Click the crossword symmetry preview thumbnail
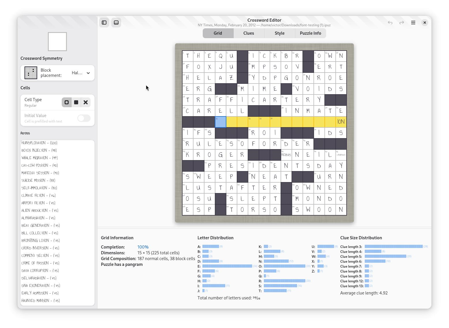This screenshot has width=449, height=328. click(57, 42)
